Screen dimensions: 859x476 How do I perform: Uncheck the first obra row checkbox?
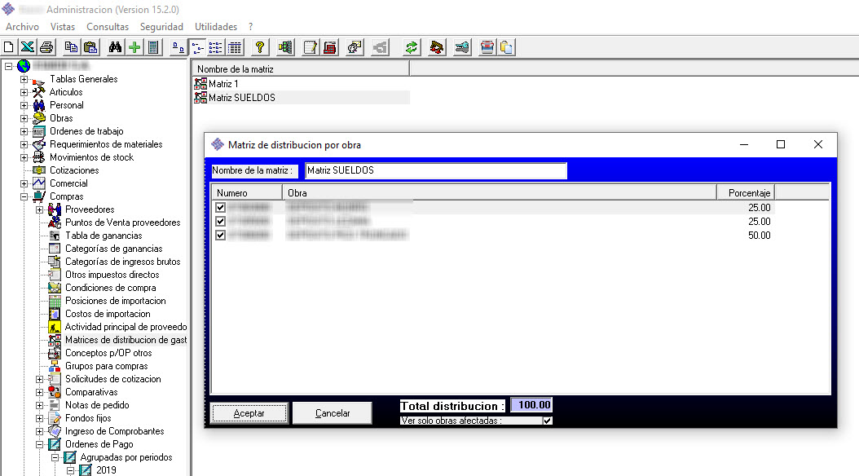point(220,208)
